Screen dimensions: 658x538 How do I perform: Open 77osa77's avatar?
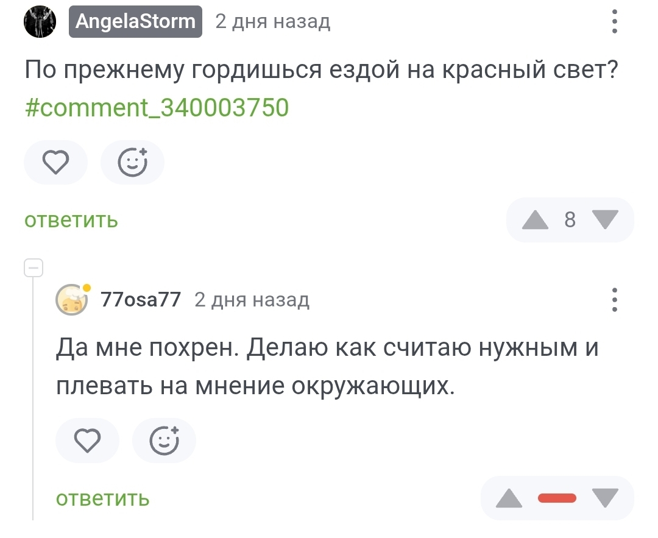pos(72,300)
